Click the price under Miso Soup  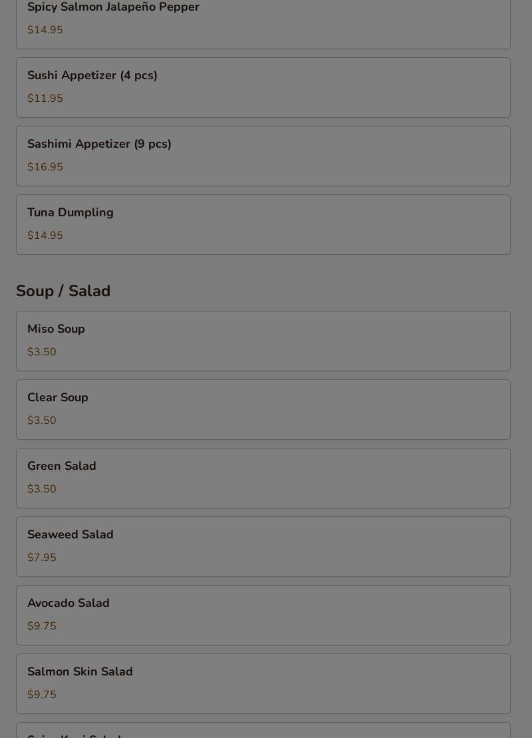click(x=42, y=352)
